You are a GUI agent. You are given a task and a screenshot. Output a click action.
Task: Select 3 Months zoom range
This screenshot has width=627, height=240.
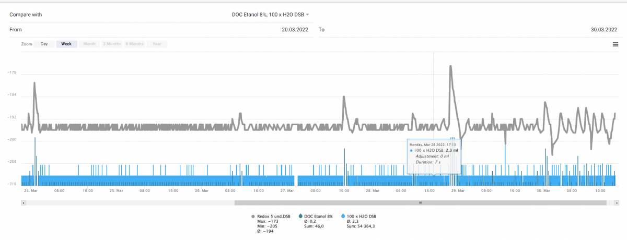(x=112, y=44)
